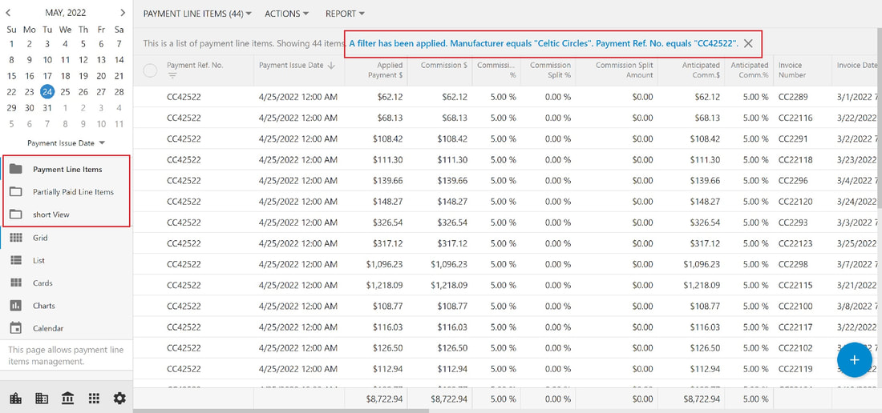882x413 pixels.
Task: Open the ACTIONS menu
Action: pyautogui.click(x=286, y=14)
